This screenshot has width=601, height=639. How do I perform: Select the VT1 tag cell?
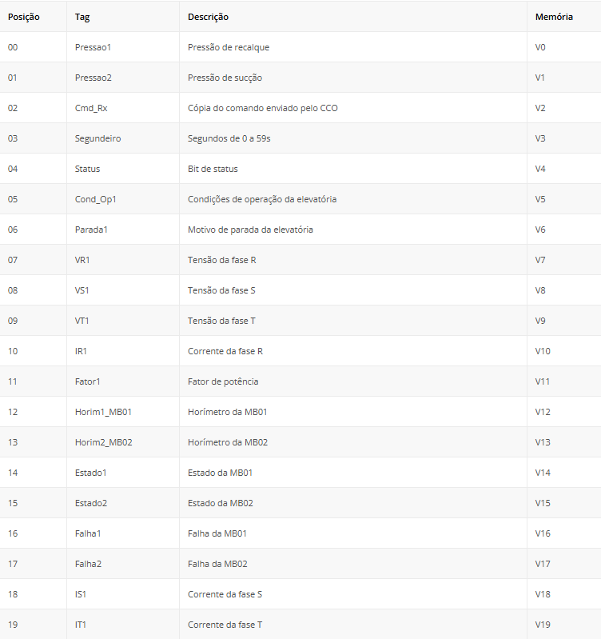pyautogui.click(x=82, y=321)
